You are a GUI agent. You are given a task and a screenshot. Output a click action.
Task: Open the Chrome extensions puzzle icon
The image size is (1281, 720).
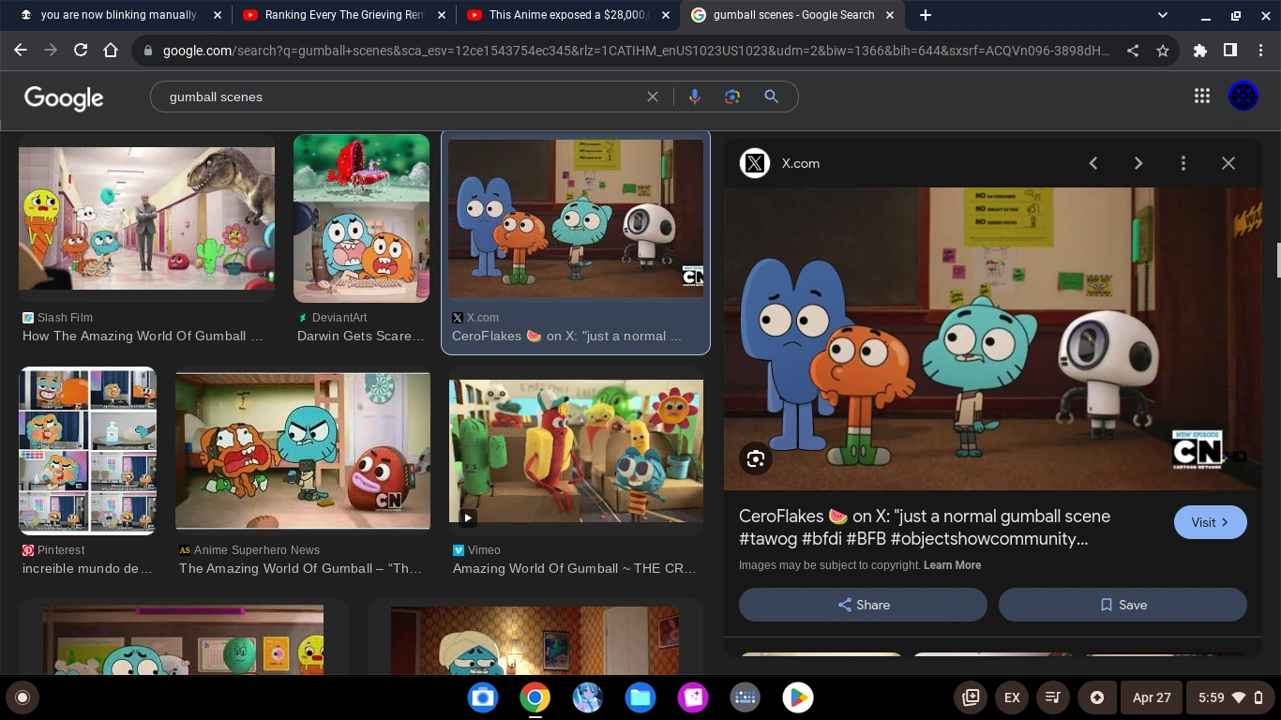(1200, 52)
